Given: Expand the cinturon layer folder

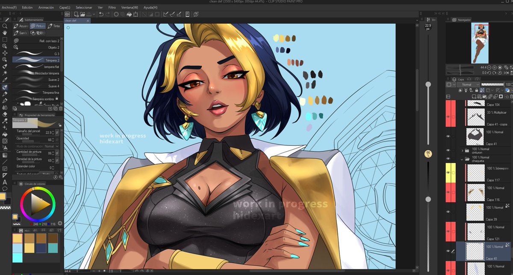Looking at the screenshot, I should [463, 151].
